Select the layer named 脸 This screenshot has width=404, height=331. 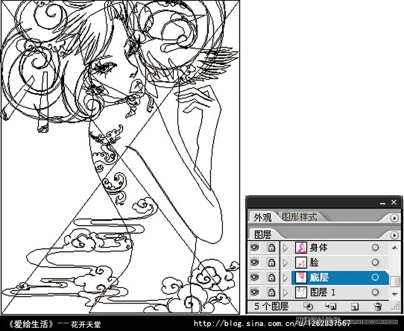314,262
